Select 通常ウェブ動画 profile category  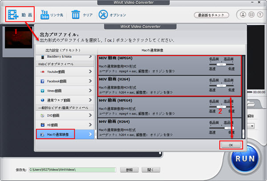pos(65,100)
